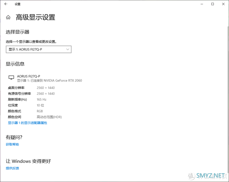Viewport: 229px width, 182px height.
Task: Click the 10 位 bit depth value
Action: 40,105
